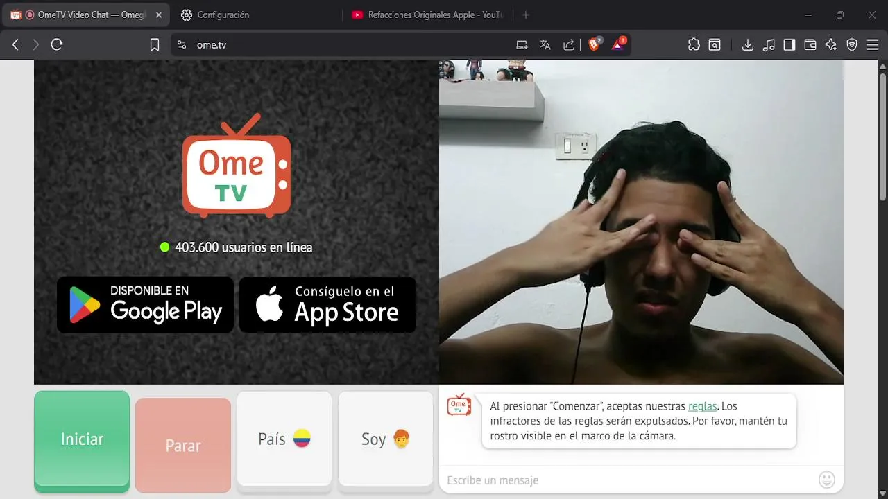Open the browser hamburger menu

tap(872, 45)
